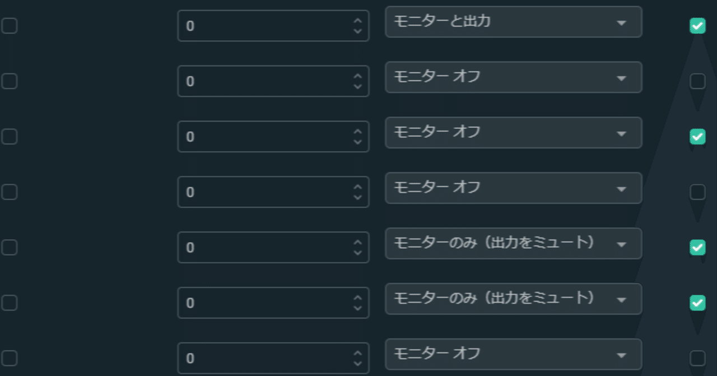This screenshot has height=376, width=717.
Task: Tick the left checkbox in the fifth row
Action: point(9,247)
